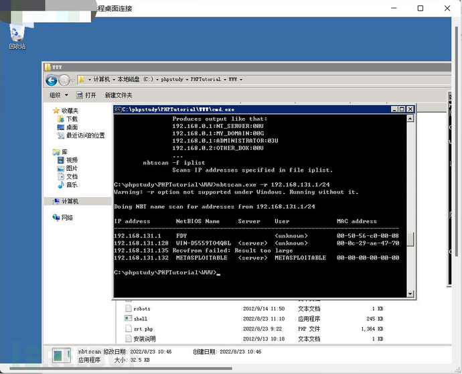The image size is (462, 374).
Task: Open the 音乐 library icon
Action: (x=61, y=185)
